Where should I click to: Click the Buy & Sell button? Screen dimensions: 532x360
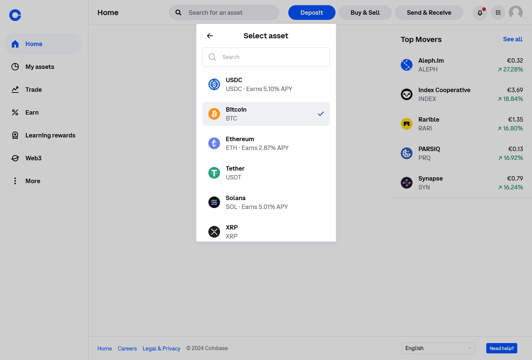[365, 13]
